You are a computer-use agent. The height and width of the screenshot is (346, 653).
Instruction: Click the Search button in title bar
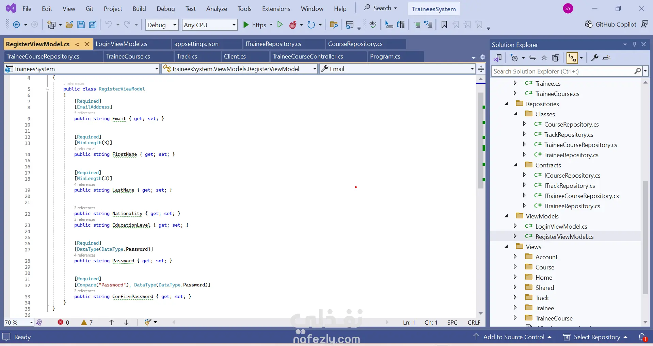[x=380, y=8]
